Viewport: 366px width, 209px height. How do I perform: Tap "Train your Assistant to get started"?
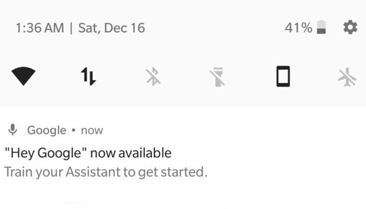pyautogui.click(x=106, y=171)
